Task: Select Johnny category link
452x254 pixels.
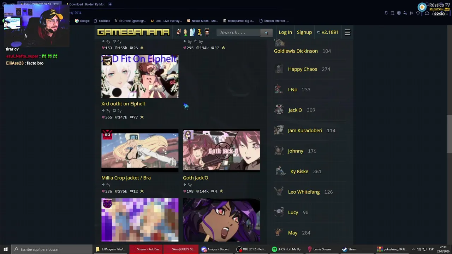Action: 296,151
